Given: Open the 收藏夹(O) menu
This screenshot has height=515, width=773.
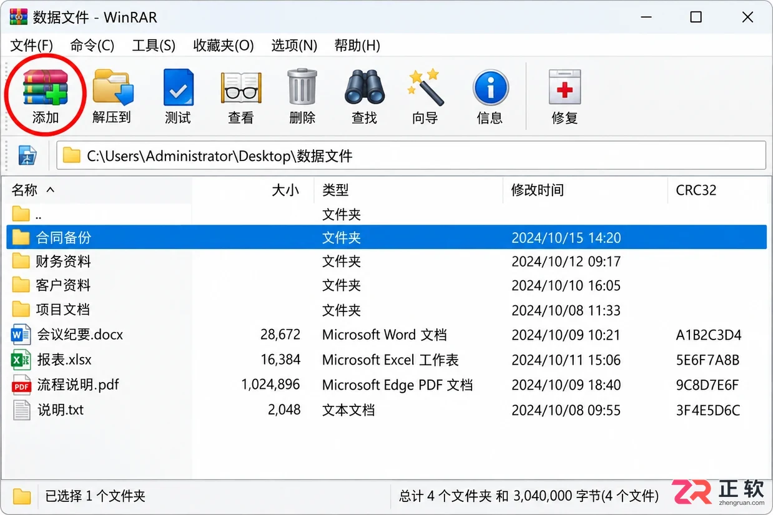Looking at the screenshot, I should (224, 46).
